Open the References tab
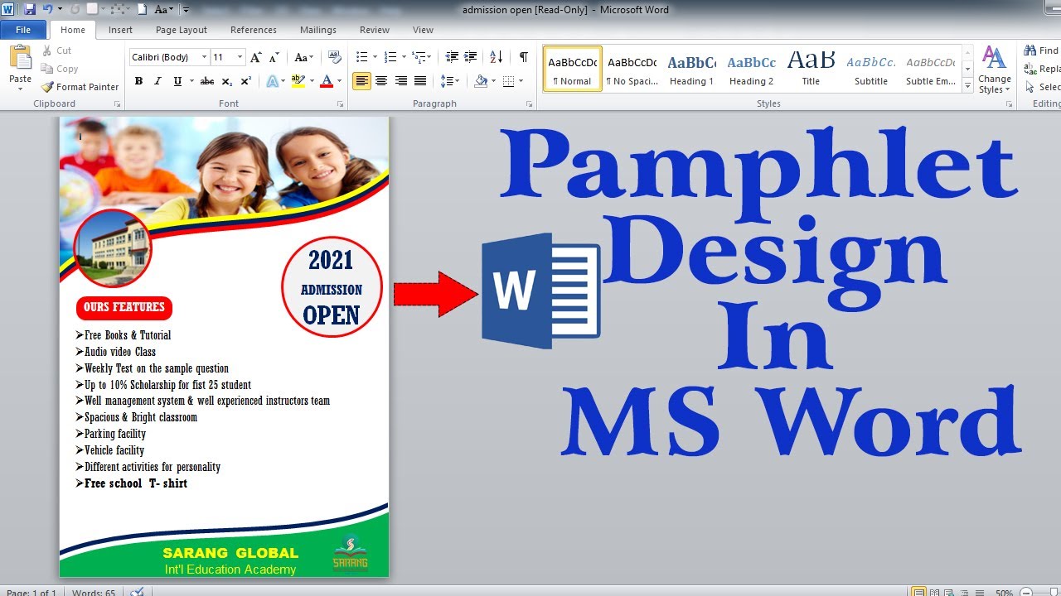 tap(254, 30)
